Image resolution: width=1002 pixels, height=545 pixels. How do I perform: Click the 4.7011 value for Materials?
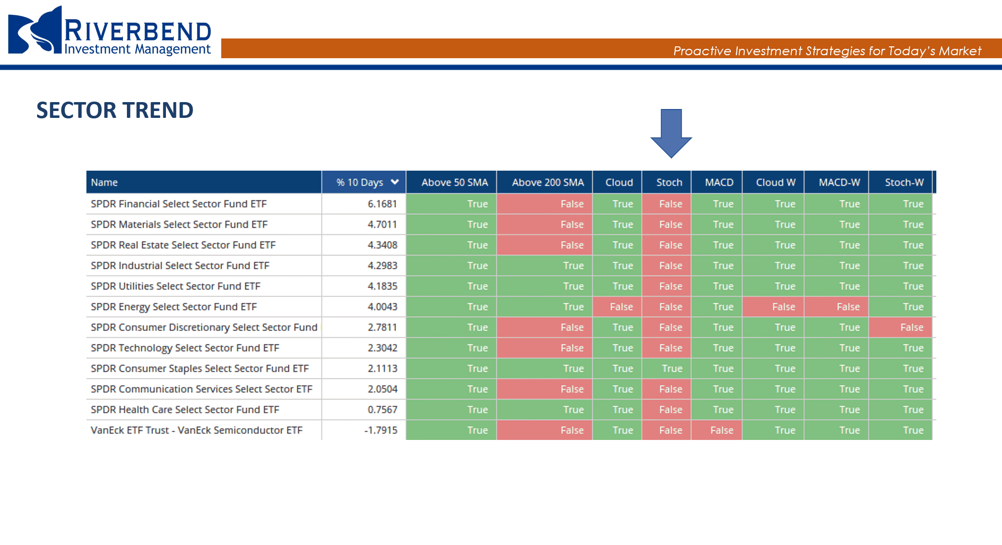tap(382, 224)
